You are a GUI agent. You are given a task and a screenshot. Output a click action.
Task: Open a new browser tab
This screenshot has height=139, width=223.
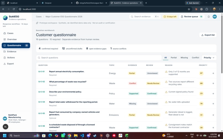coord(146,3)
